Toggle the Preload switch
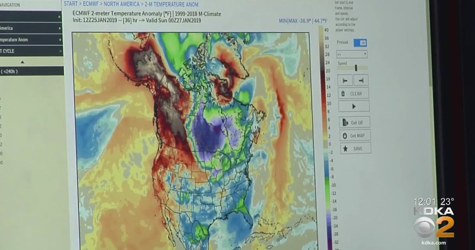The width and height of the screenshot is (475, 250). 360,43
